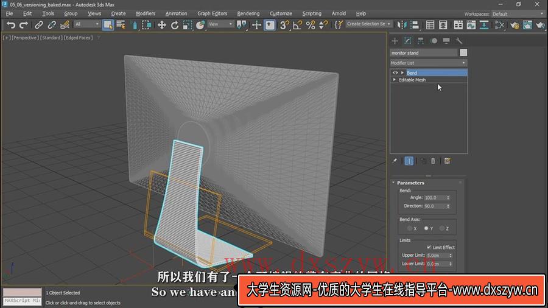This screenshot has height=308, width=548.
Task: Click the bend Angle spinner arrows
Action: (448, 198)
